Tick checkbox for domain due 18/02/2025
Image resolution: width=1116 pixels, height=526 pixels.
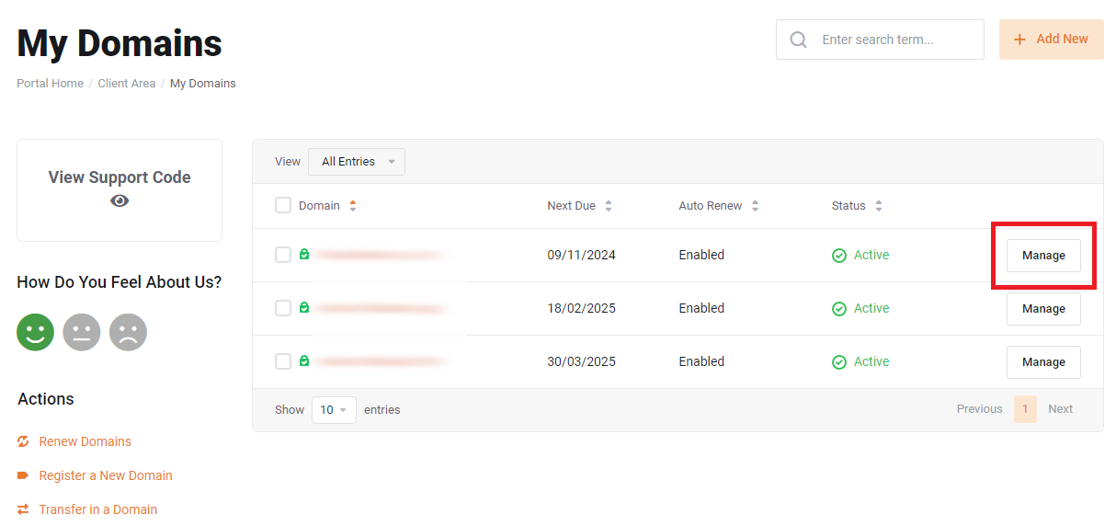click(283, 308)
